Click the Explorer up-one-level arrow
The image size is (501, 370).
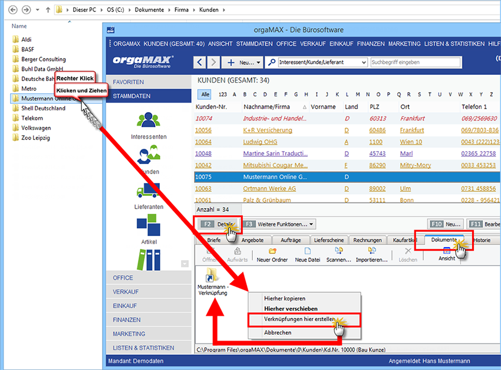tap(48, 10)
